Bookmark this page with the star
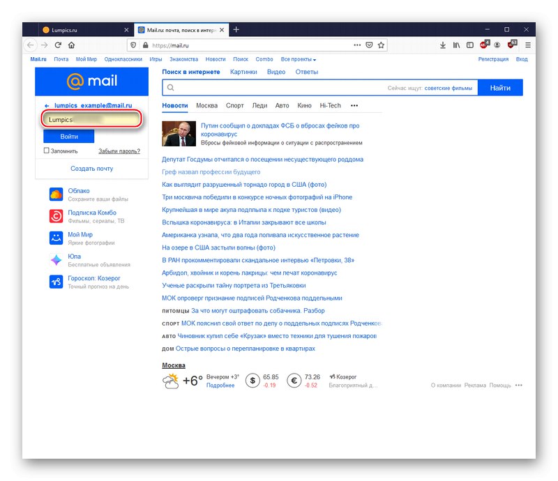The height and width of the screenshot is (481, 558). click(381, 45)
